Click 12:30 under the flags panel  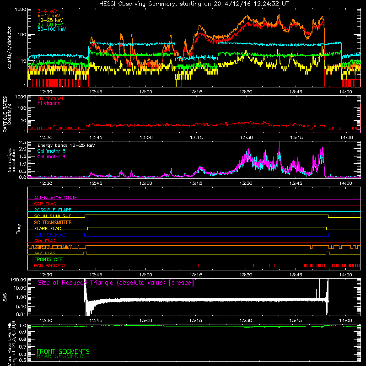[46, 275]
